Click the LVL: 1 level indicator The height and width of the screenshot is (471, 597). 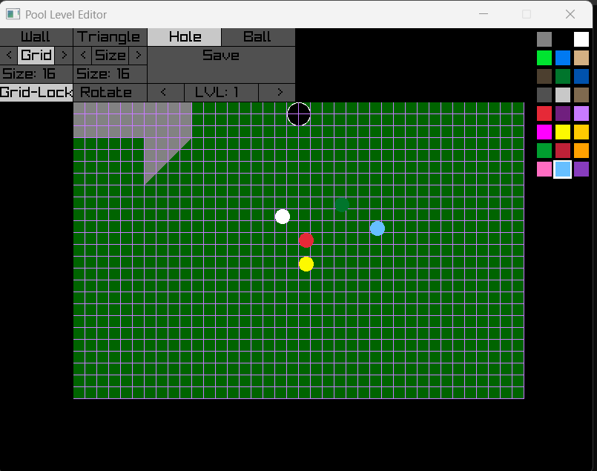(x=221, y=93)
